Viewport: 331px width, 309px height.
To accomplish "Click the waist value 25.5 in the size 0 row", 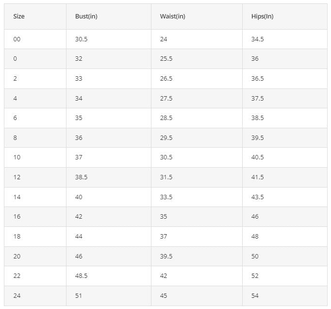I will pyautogui.click(x=166, y=59).
